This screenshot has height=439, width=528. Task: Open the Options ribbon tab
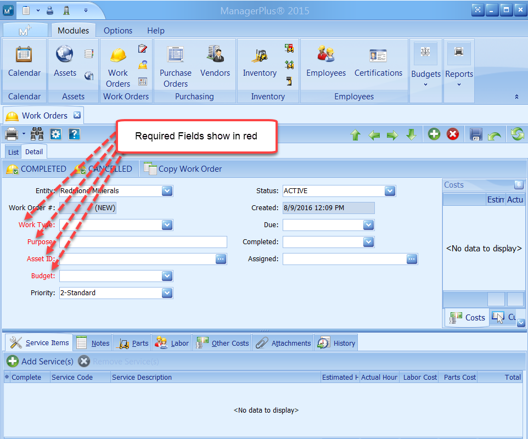click(x=118, y=31)
